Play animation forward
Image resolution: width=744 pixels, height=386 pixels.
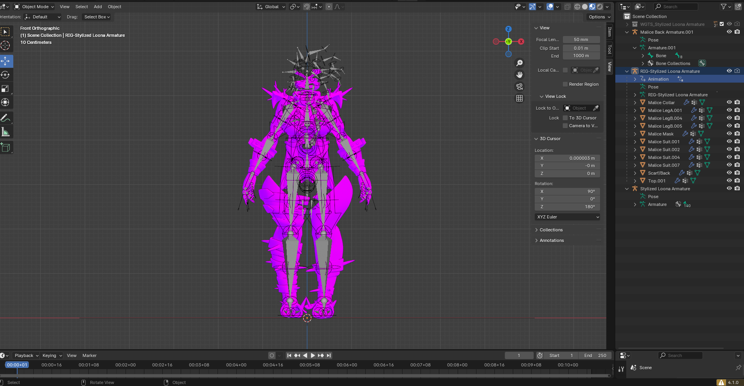click(x=313, y=355)
